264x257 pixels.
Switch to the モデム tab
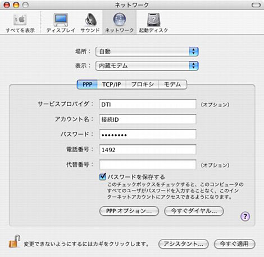[172, 85]
